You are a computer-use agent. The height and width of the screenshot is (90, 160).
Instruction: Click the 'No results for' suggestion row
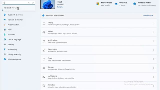[x=19, y=8]
